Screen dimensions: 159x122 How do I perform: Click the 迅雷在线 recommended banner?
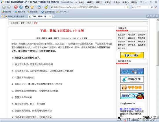click(x=132, y=79)
